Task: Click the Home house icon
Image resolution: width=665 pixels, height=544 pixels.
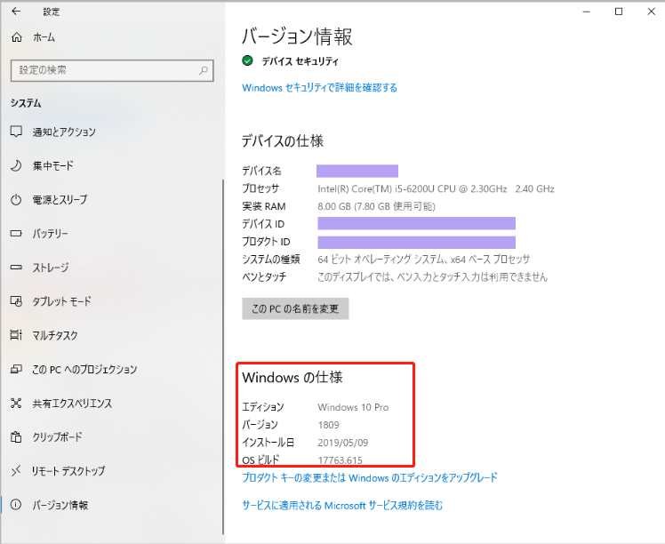Action: coord(17,37)
